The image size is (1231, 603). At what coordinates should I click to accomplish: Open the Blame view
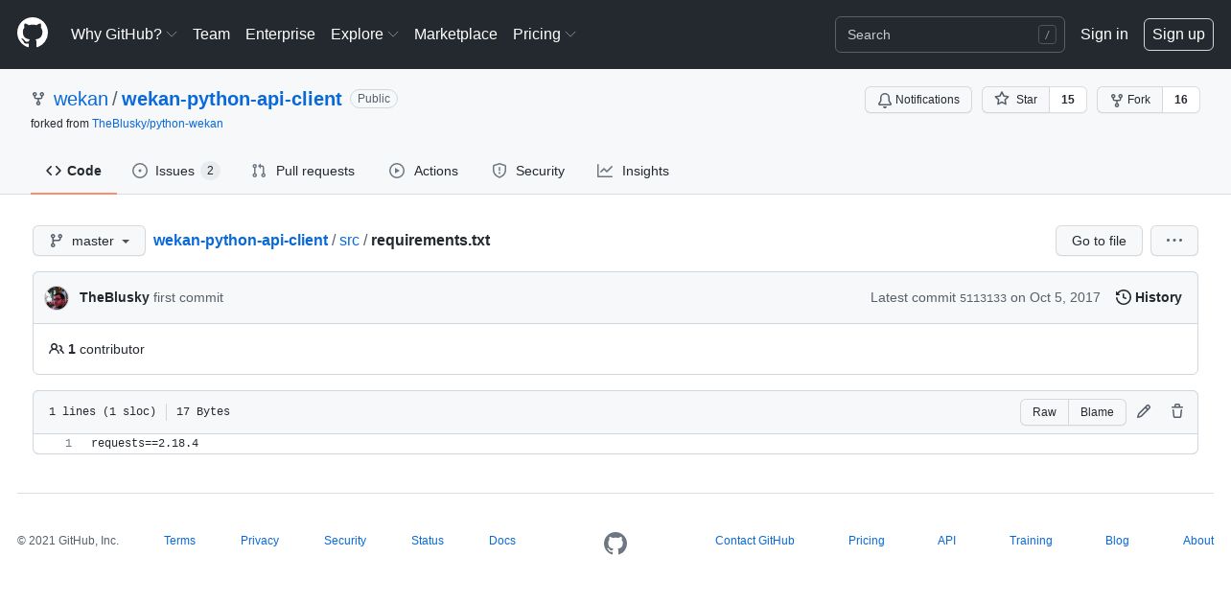point(1097,412)
